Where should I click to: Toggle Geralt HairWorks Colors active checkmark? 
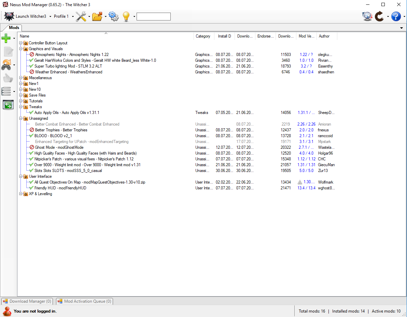31,60
